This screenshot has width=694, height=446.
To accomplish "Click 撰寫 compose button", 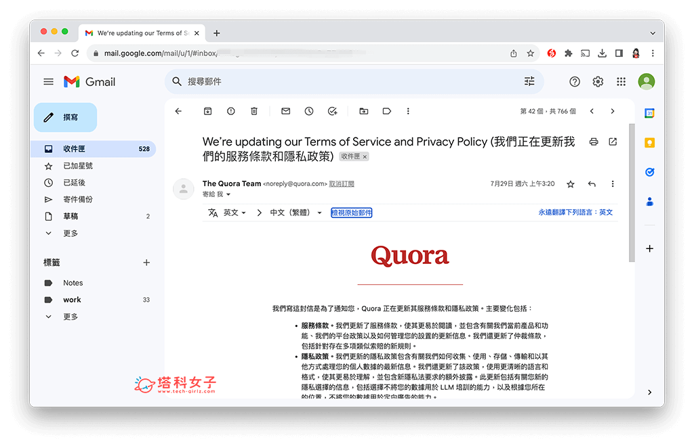I will click(66, 117).
